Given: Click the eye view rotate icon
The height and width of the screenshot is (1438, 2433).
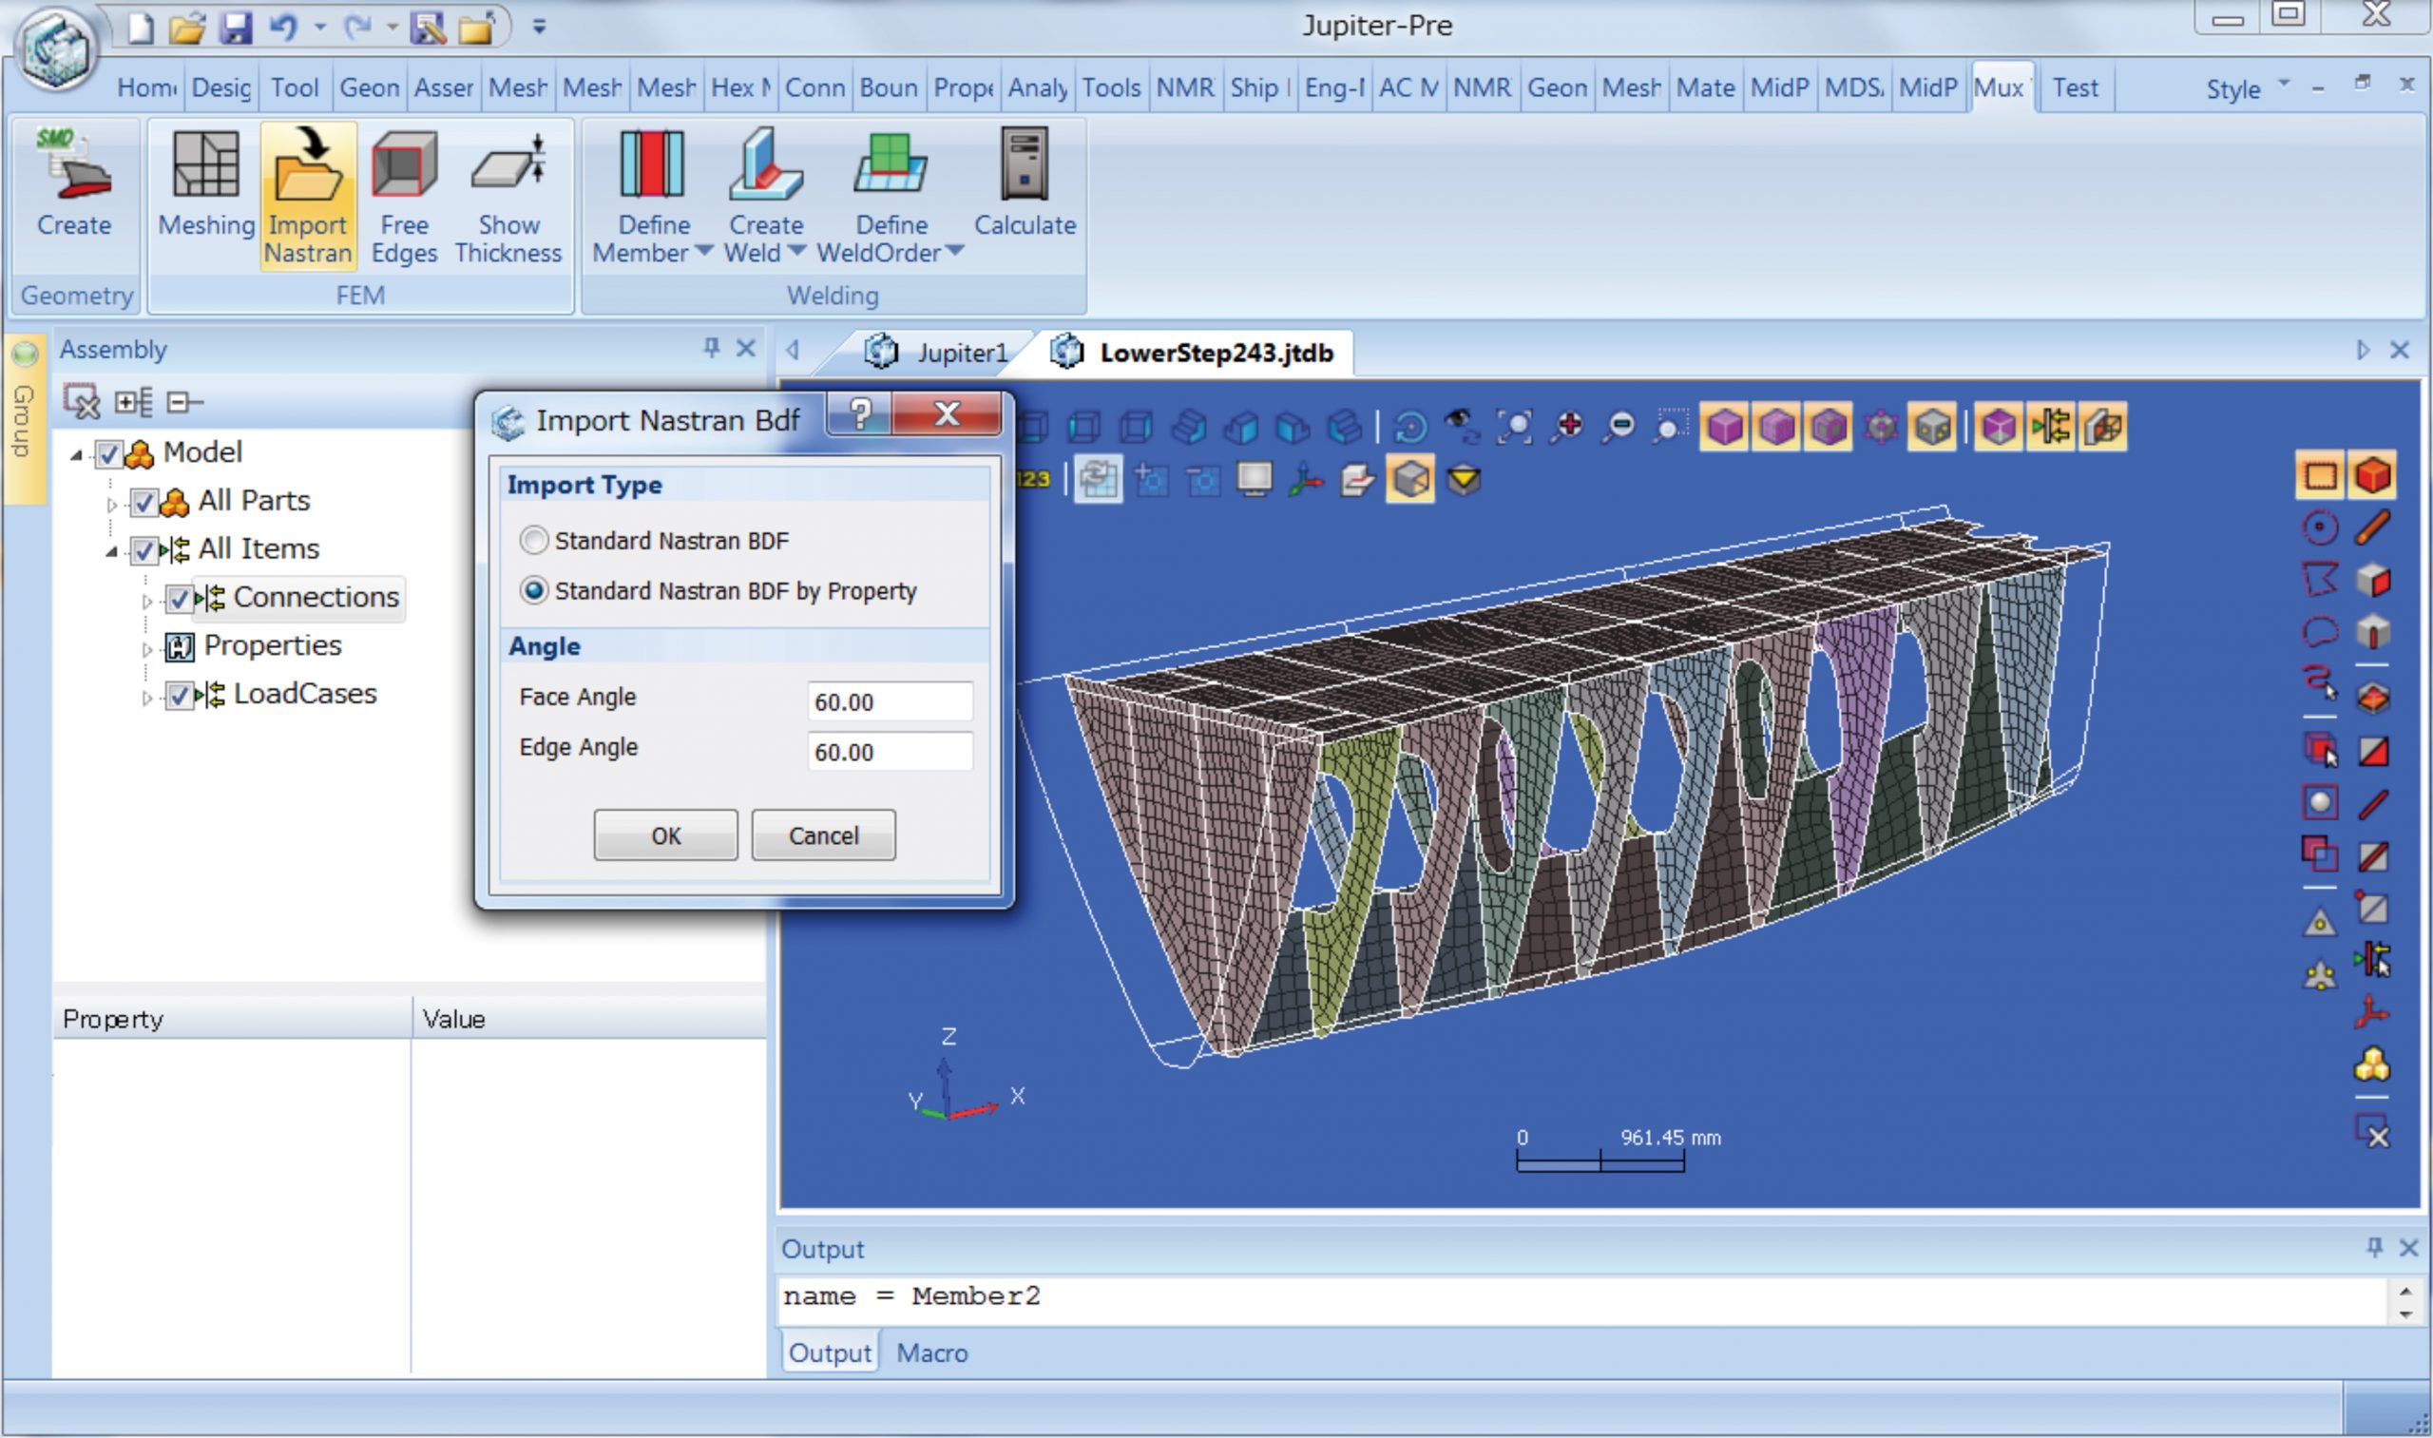Looking at the screenshot, I should coord(1460,428).
